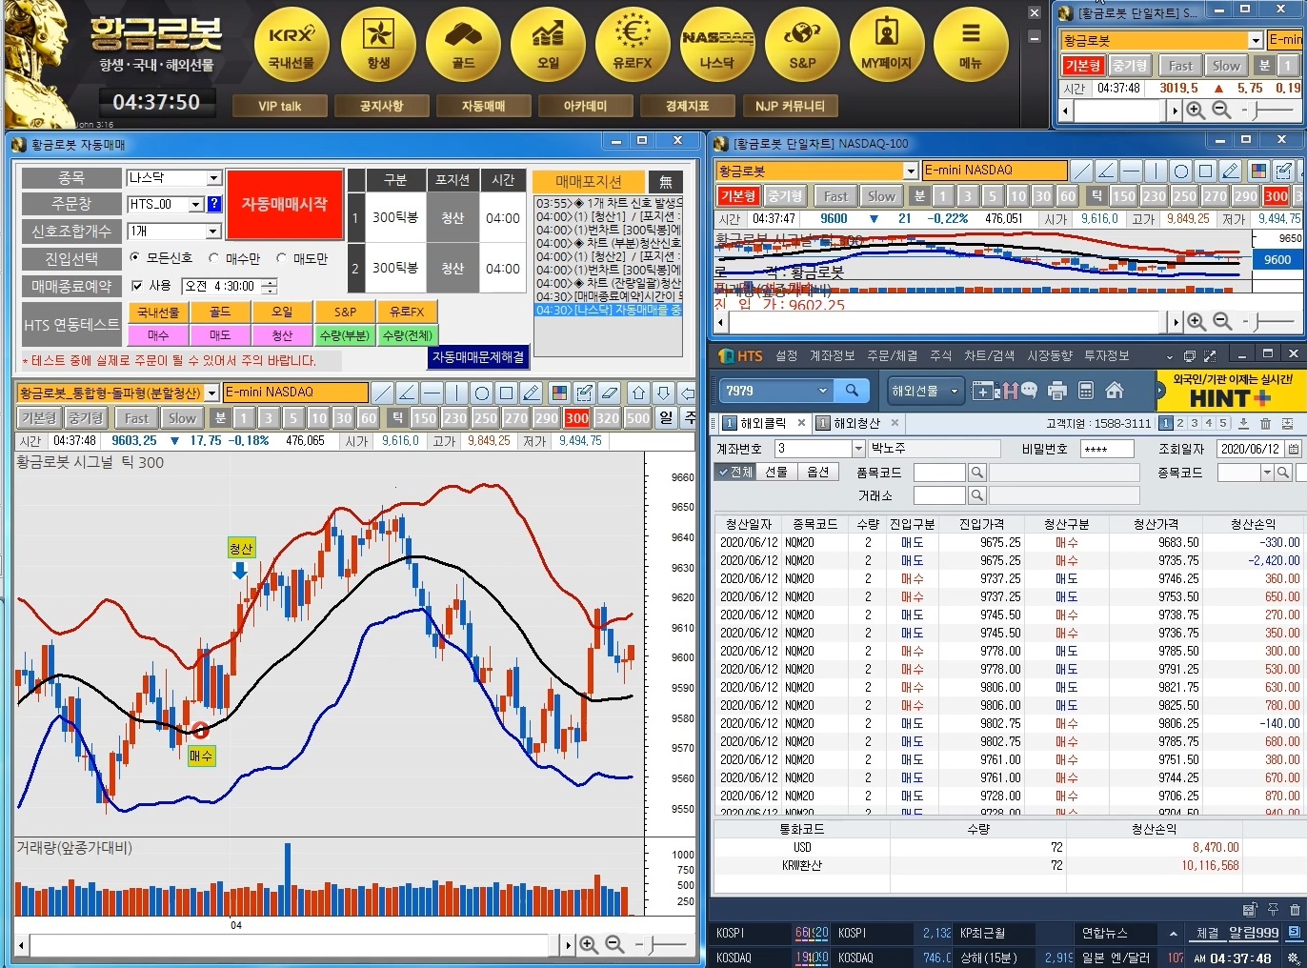Viewport: 1307px width, 968px height.
Task: Click the 수량(전체) test button
Action: (406, 335)
